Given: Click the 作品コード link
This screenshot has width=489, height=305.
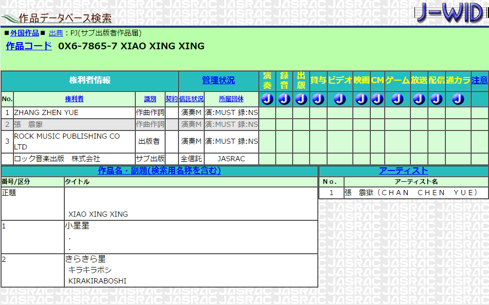Looking at the screenshot, I should tap(28, 46).
